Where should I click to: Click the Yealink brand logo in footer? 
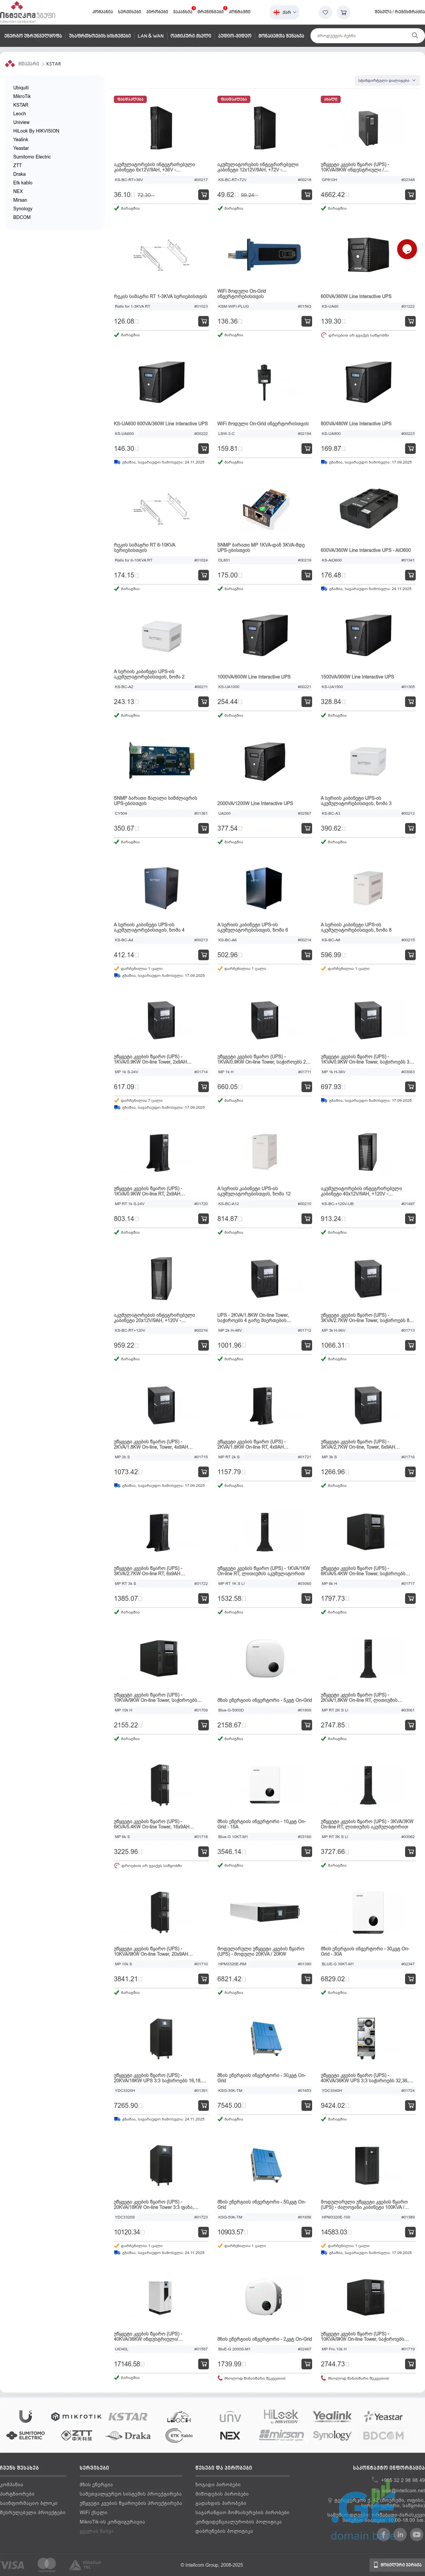332,2416
